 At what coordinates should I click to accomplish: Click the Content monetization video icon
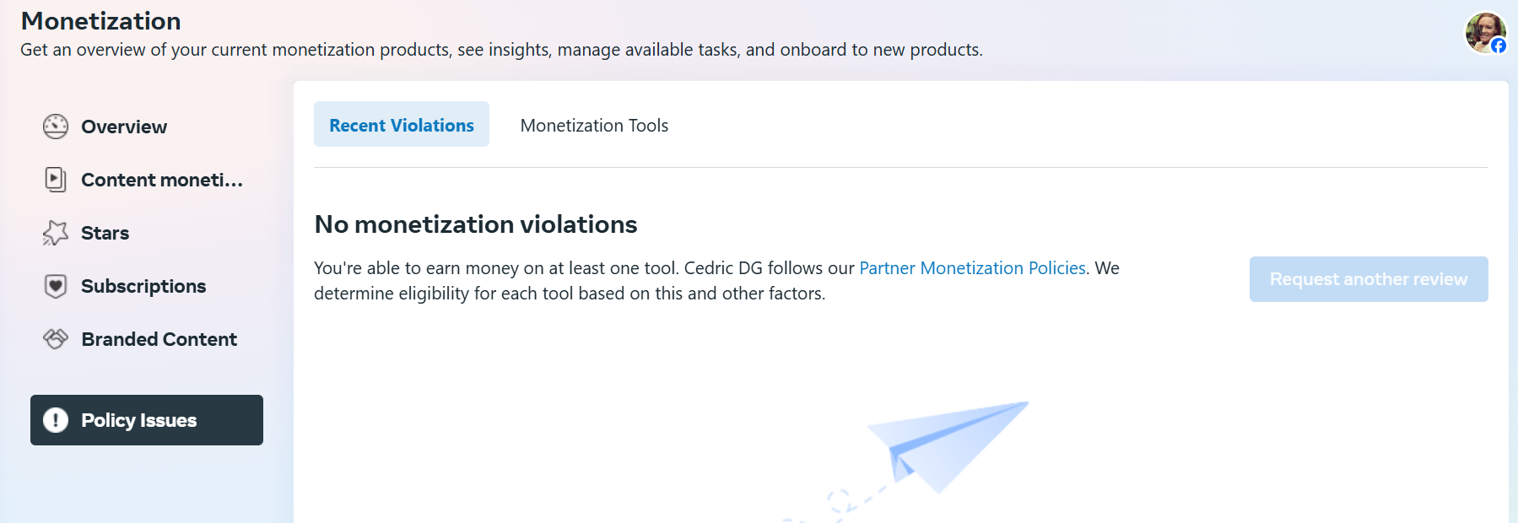coord(56,180)
